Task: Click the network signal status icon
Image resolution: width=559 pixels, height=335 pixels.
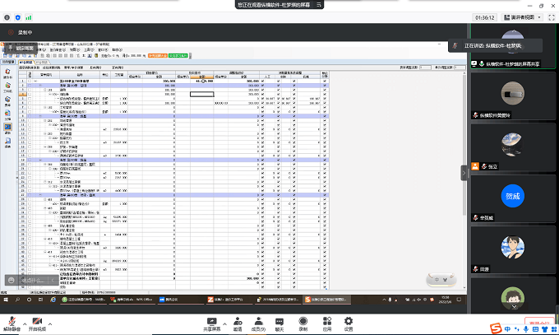Action: click(30, 16)
